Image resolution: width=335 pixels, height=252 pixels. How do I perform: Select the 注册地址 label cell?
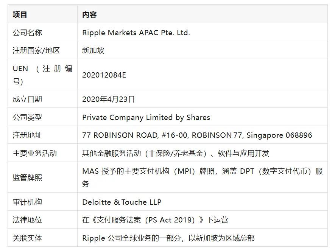[27, 135]
